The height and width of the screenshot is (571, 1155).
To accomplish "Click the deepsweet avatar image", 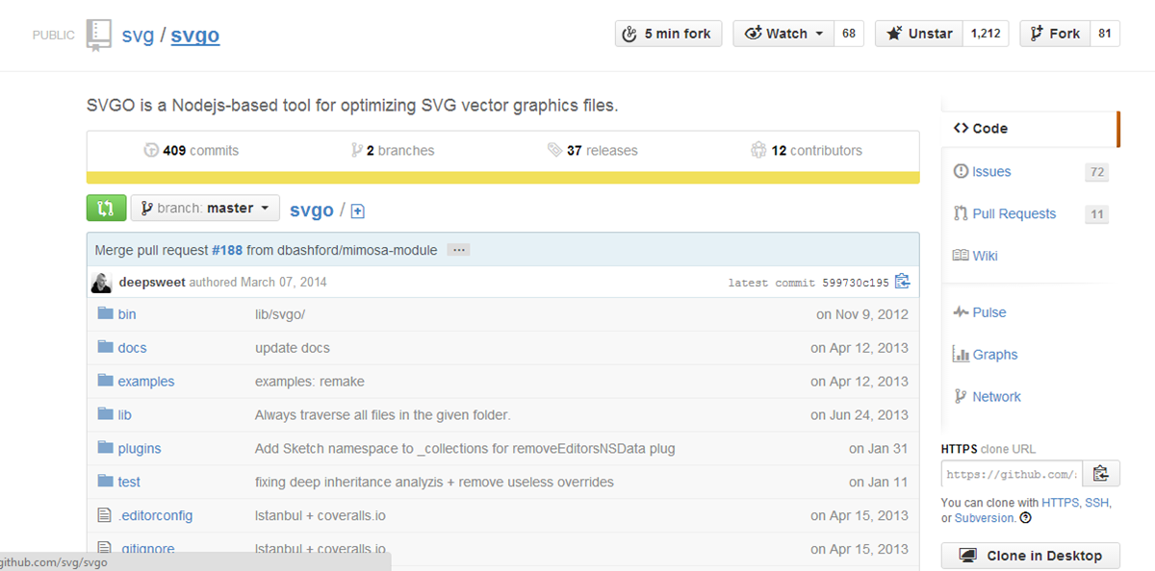I will (101, 283).
